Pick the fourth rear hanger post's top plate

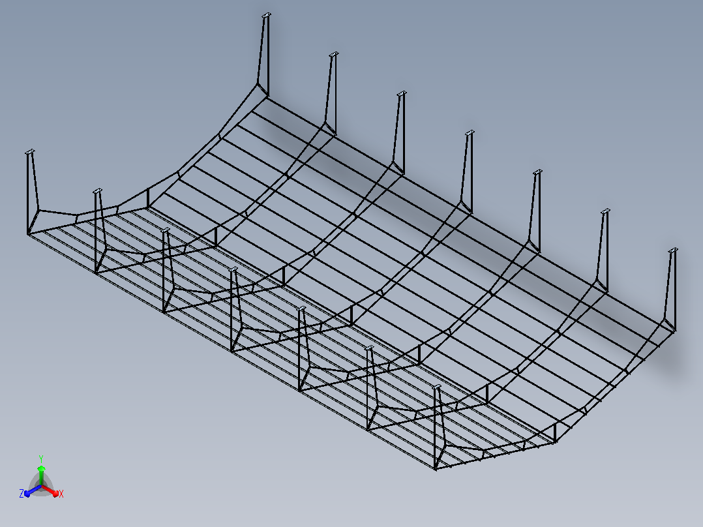pos(470,133)
